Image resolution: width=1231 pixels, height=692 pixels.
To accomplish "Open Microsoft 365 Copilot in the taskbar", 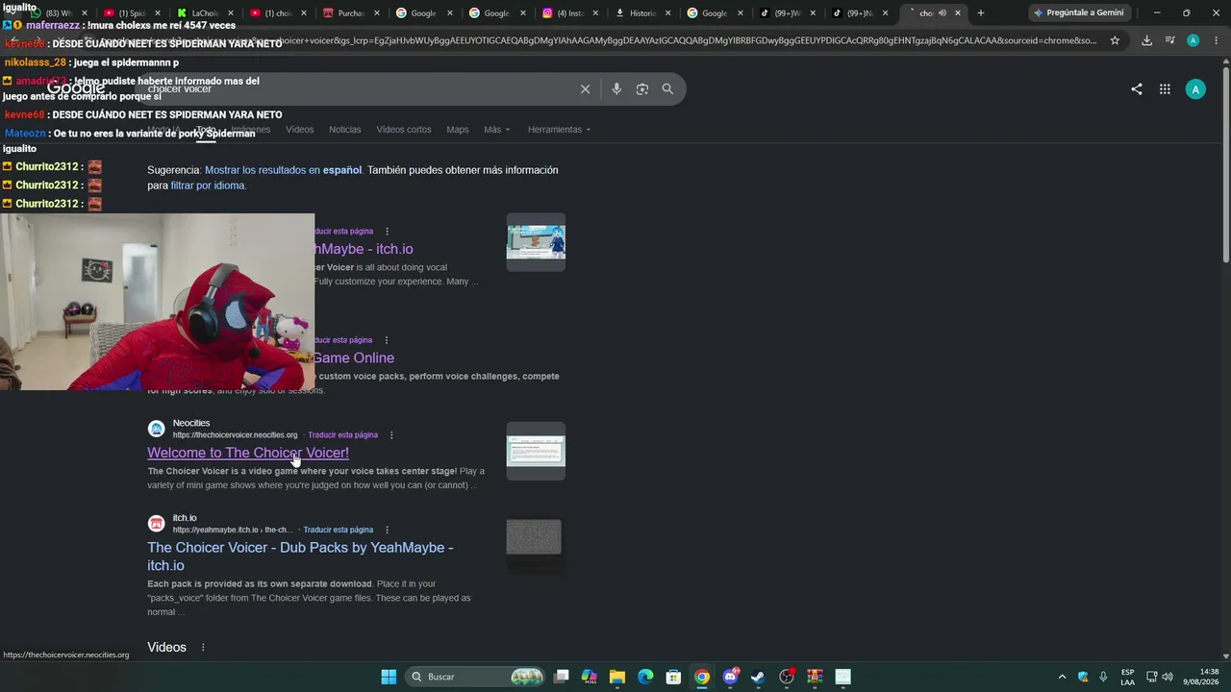I will 590,677.
